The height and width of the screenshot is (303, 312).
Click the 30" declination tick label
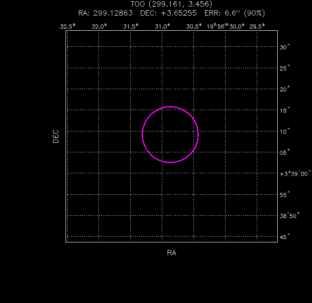(284, 47)
